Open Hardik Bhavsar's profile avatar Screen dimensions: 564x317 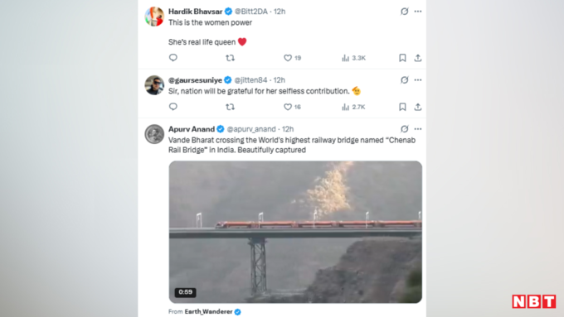point(154,17)
